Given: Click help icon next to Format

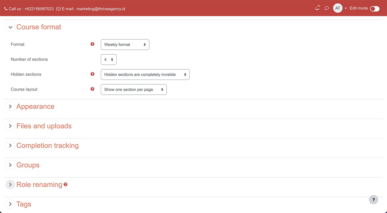Looking at the screenshot, I should click(x=92, y=44).
